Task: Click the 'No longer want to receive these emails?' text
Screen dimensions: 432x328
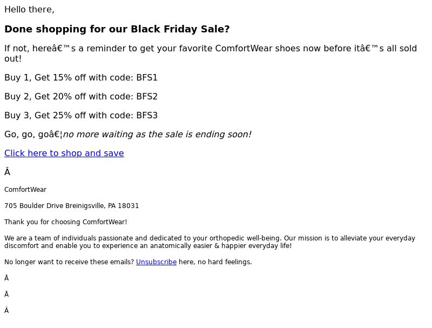Action: click(69, 262)
